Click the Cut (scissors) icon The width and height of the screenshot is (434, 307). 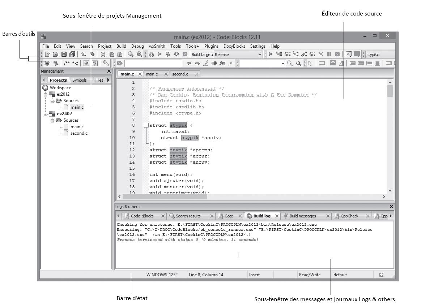point(103,55)
